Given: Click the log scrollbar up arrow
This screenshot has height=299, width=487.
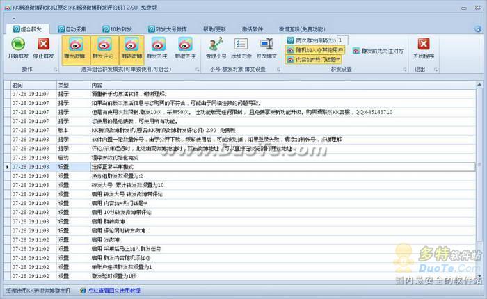Looking at the screenshot, I should [479, 84].
